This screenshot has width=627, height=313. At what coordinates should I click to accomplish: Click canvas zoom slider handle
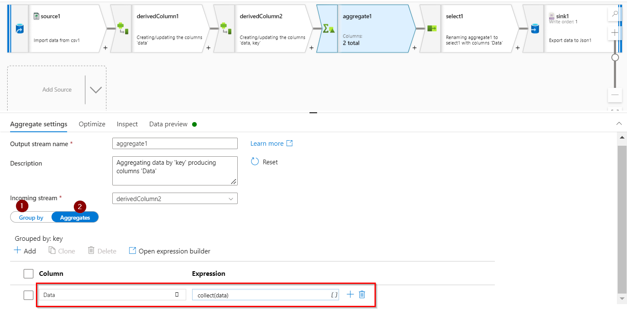click(615, 57)
